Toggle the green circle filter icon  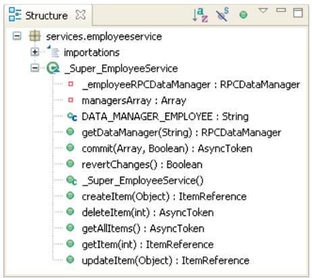[x=243, y=15]
